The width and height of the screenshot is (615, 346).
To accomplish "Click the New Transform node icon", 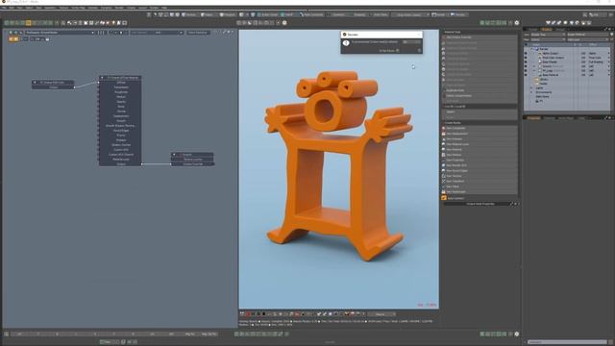I will tap(444, 182).
